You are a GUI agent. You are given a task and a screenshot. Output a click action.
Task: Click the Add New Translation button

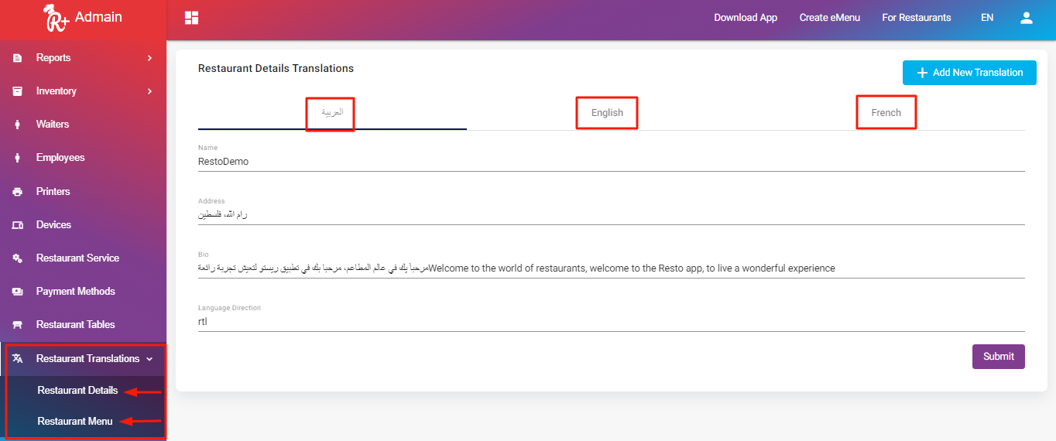(x=969, y=73)
